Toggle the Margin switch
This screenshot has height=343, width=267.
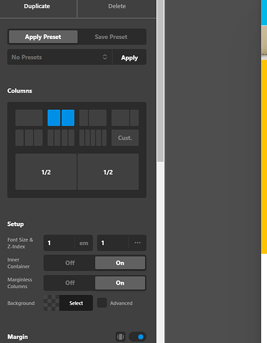pos(137,337)
